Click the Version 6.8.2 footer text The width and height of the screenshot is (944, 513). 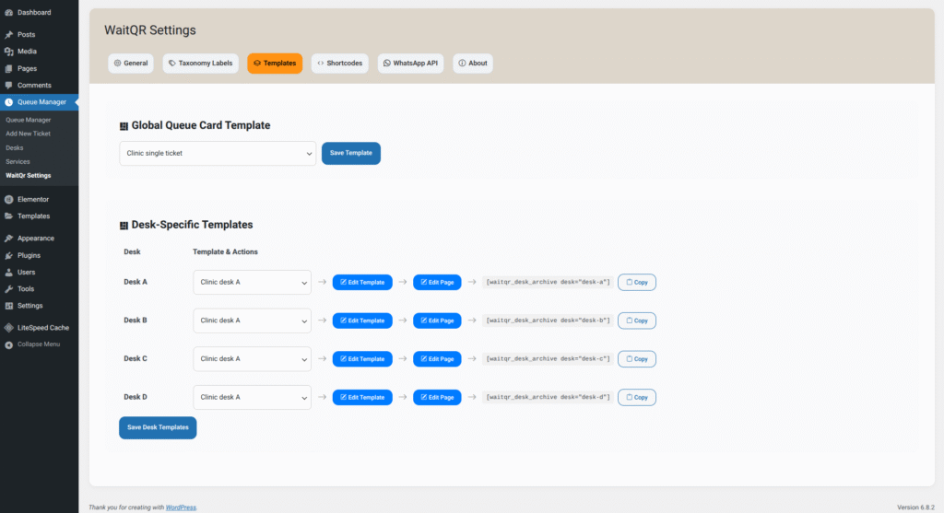(915, 507)
